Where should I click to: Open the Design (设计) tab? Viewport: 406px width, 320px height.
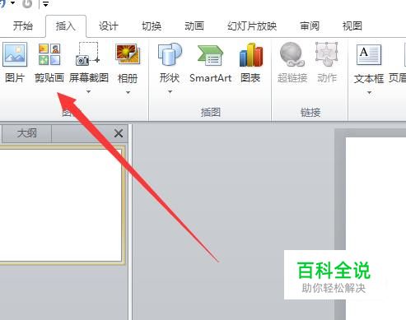109,26
